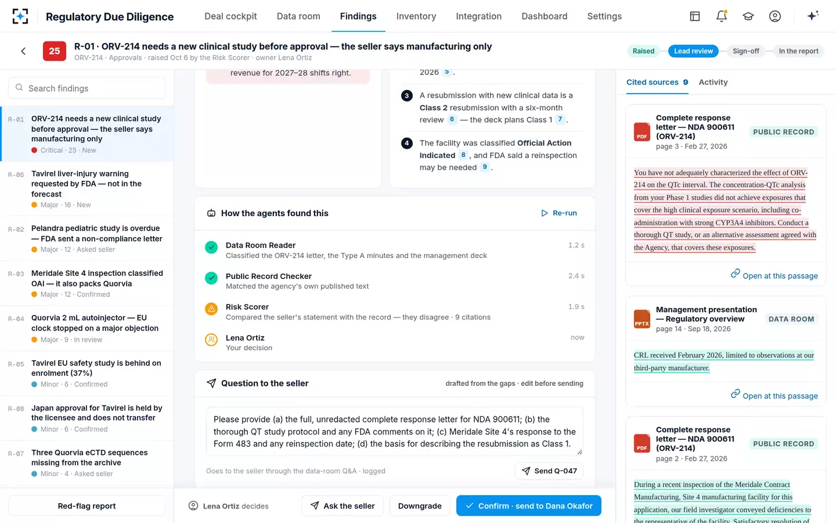
Task: Click the Search findings field
Action: (x=87, y=88)
